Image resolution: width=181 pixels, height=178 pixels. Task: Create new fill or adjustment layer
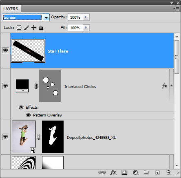(x=136, y=172)
